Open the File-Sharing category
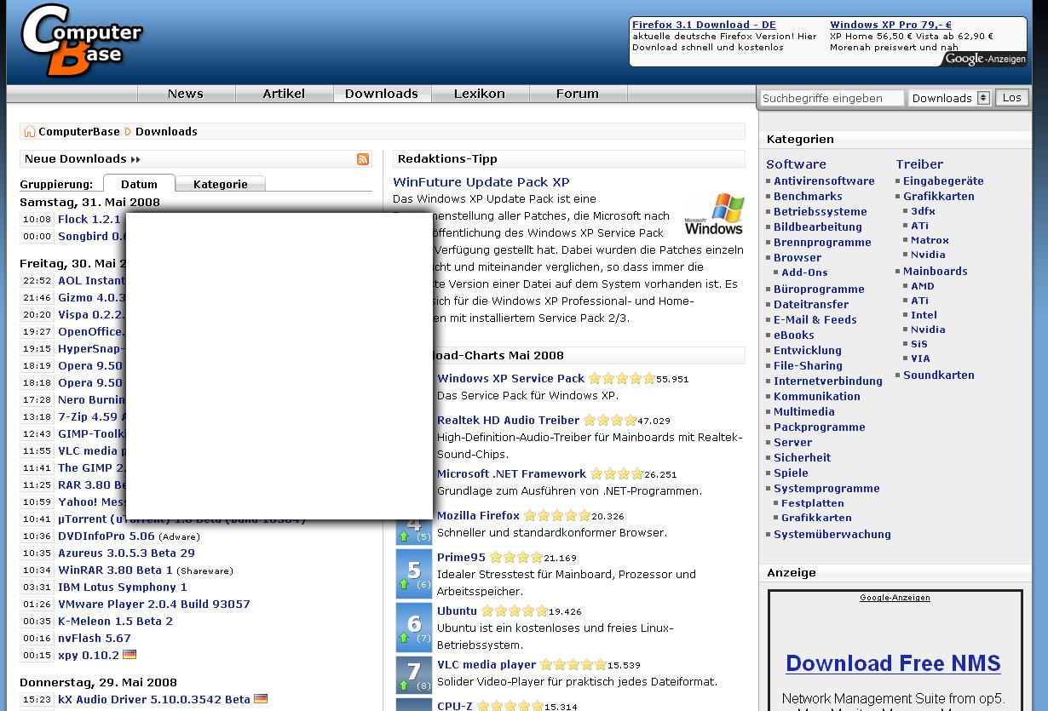The width and height of the screenshot is (1048, 711). 808,366
